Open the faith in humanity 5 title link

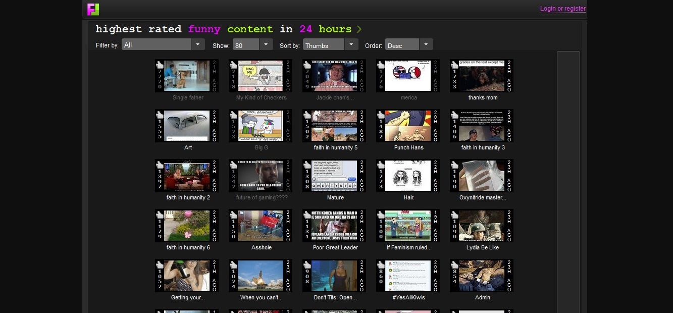(x=335, y=147)
